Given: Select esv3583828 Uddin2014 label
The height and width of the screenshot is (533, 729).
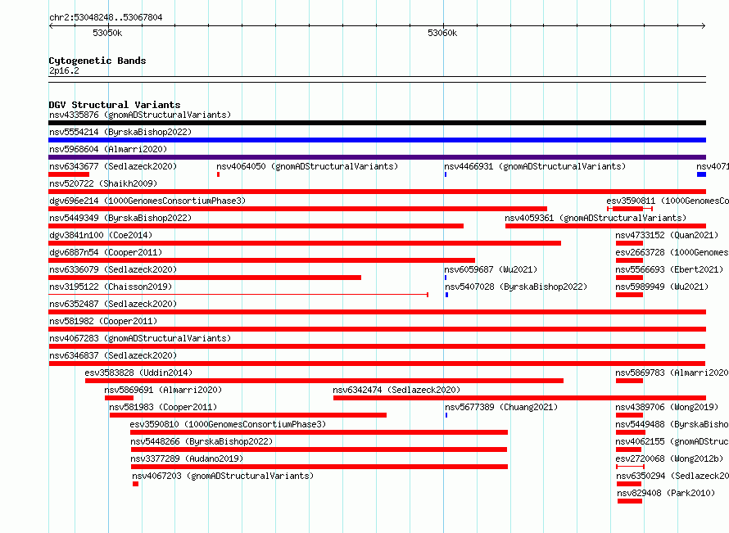Looking at the screenshot, I should click(138, 373).
